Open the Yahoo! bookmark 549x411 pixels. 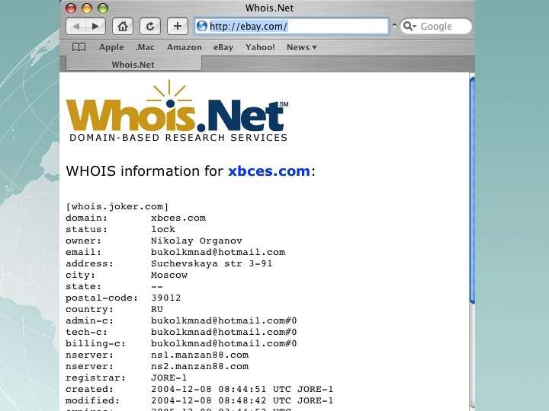point(260,47)
